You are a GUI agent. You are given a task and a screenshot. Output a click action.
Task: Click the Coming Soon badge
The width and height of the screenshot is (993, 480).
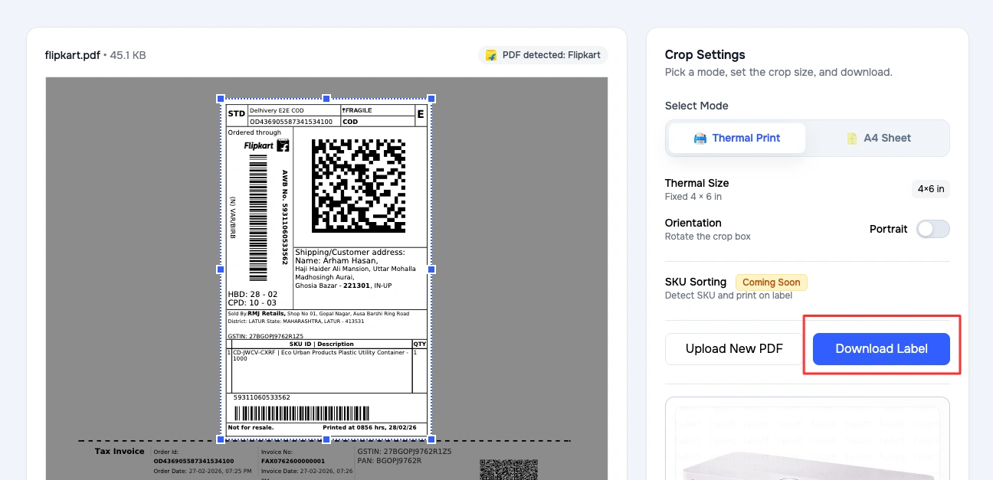pyautogui.click(x=771, y=282)
